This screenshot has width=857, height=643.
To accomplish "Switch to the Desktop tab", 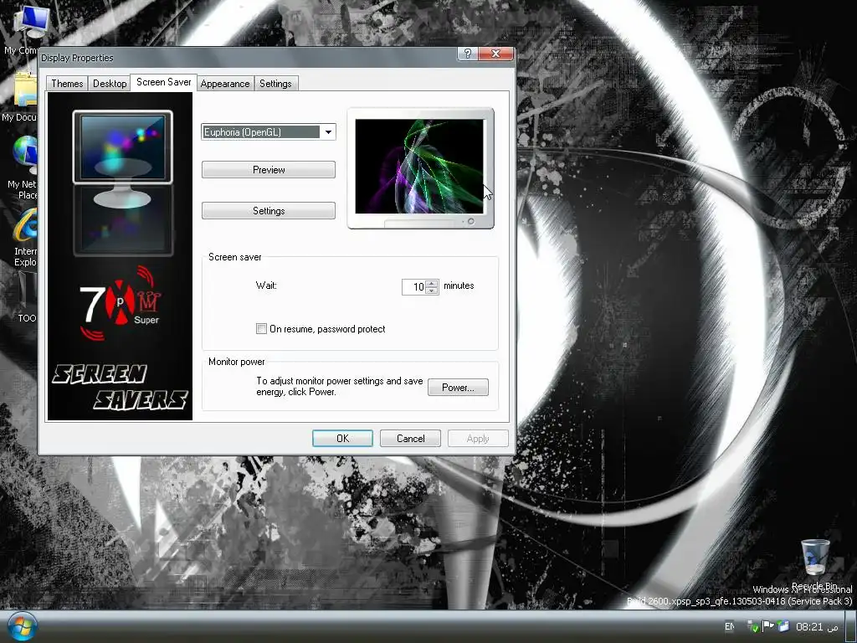I will (110, 84).
